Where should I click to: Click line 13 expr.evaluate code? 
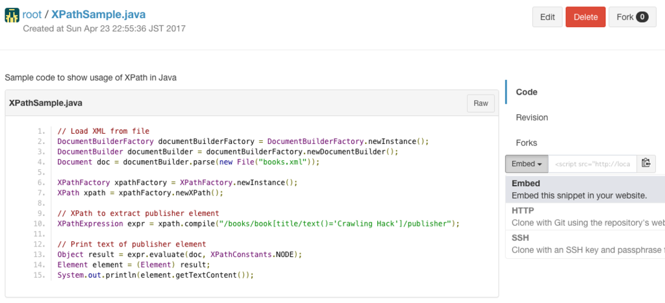coord(179,255)
